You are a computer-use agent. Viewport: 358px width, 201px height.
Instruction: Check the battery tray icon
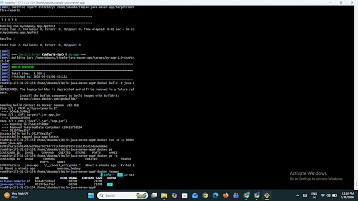(334, 195)
